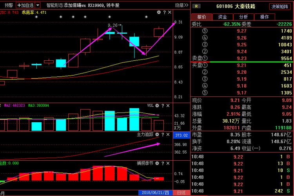Open help question mark of VOL panel
294x196 pixels.
(163, 105)
